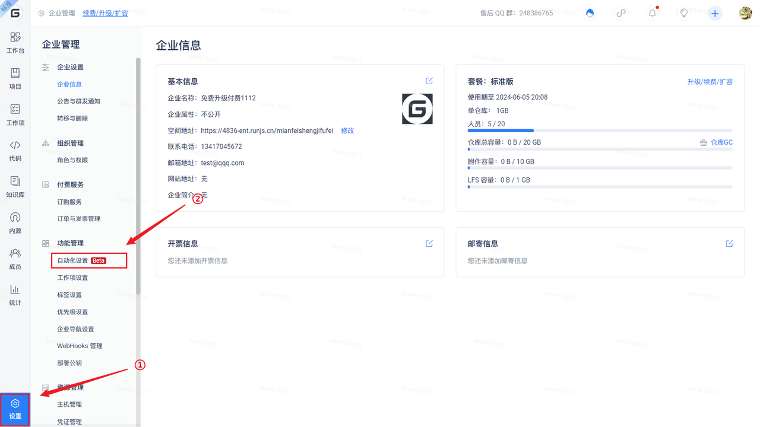This screenshot has width=760, height=427.
Task: Click 修改 to change space address
Action: click(347, 130)
